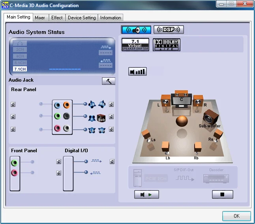The width and height of the screenshot is (255, 224).
Task: Select the Sub speaker jack icon
Action: [x=101, y=118]
